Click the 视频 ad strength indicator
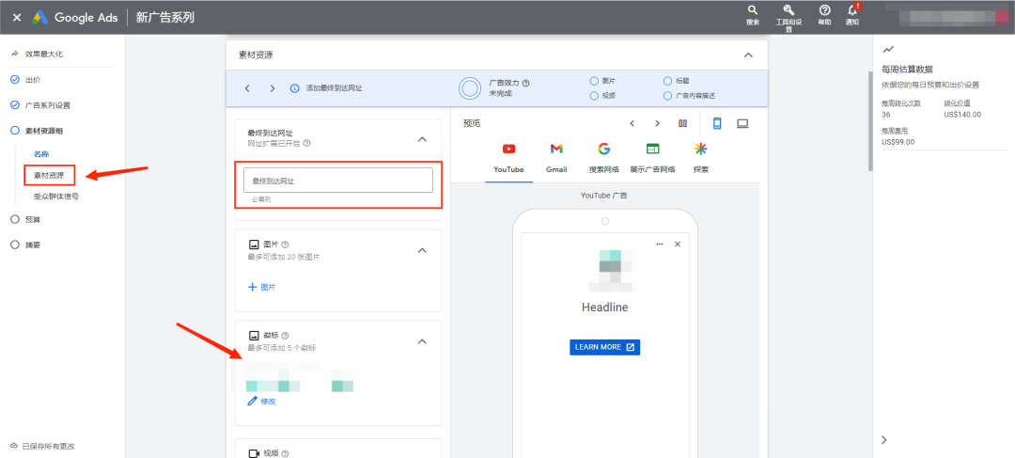The width and height of the screenshot is (1015, 458). [594, 95]
